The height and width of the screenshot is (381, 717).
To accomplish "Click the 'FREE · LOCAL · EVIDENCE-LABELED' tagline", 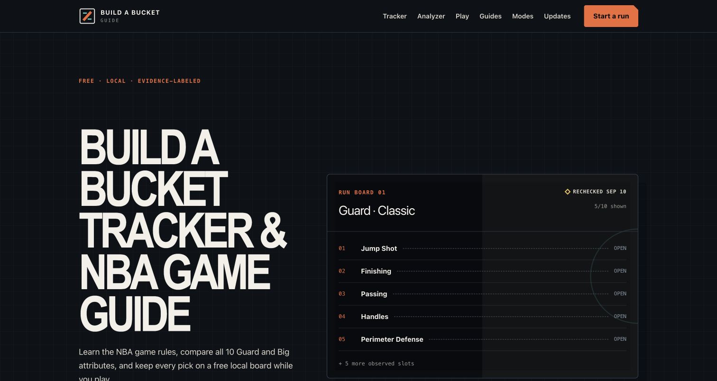I will point(139,81).
